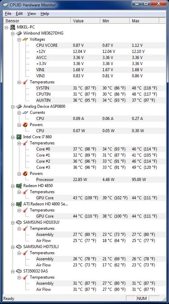
Task: Click Intel Core Temperatures thermometer icon
Action: (25, 143)
